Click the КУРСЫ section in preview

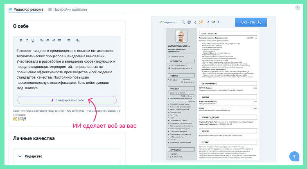point(228,97)
